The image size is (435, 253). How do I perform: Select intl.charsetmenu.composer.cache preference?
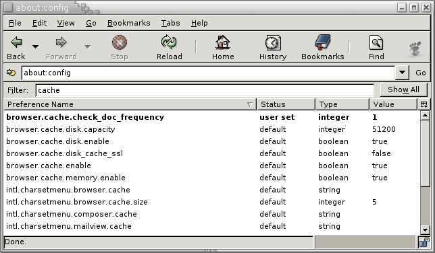tap(72, 214)
